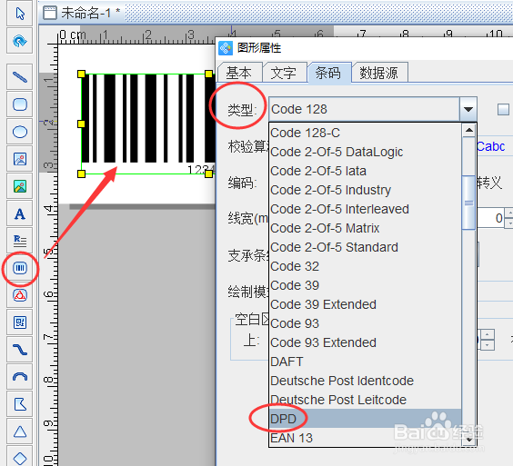Choose Code 2-Of-5 Matrix

click(x=365, y=228)
